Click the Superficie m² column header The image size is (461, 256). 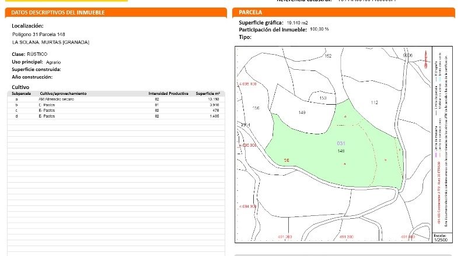tap(208, 94)
